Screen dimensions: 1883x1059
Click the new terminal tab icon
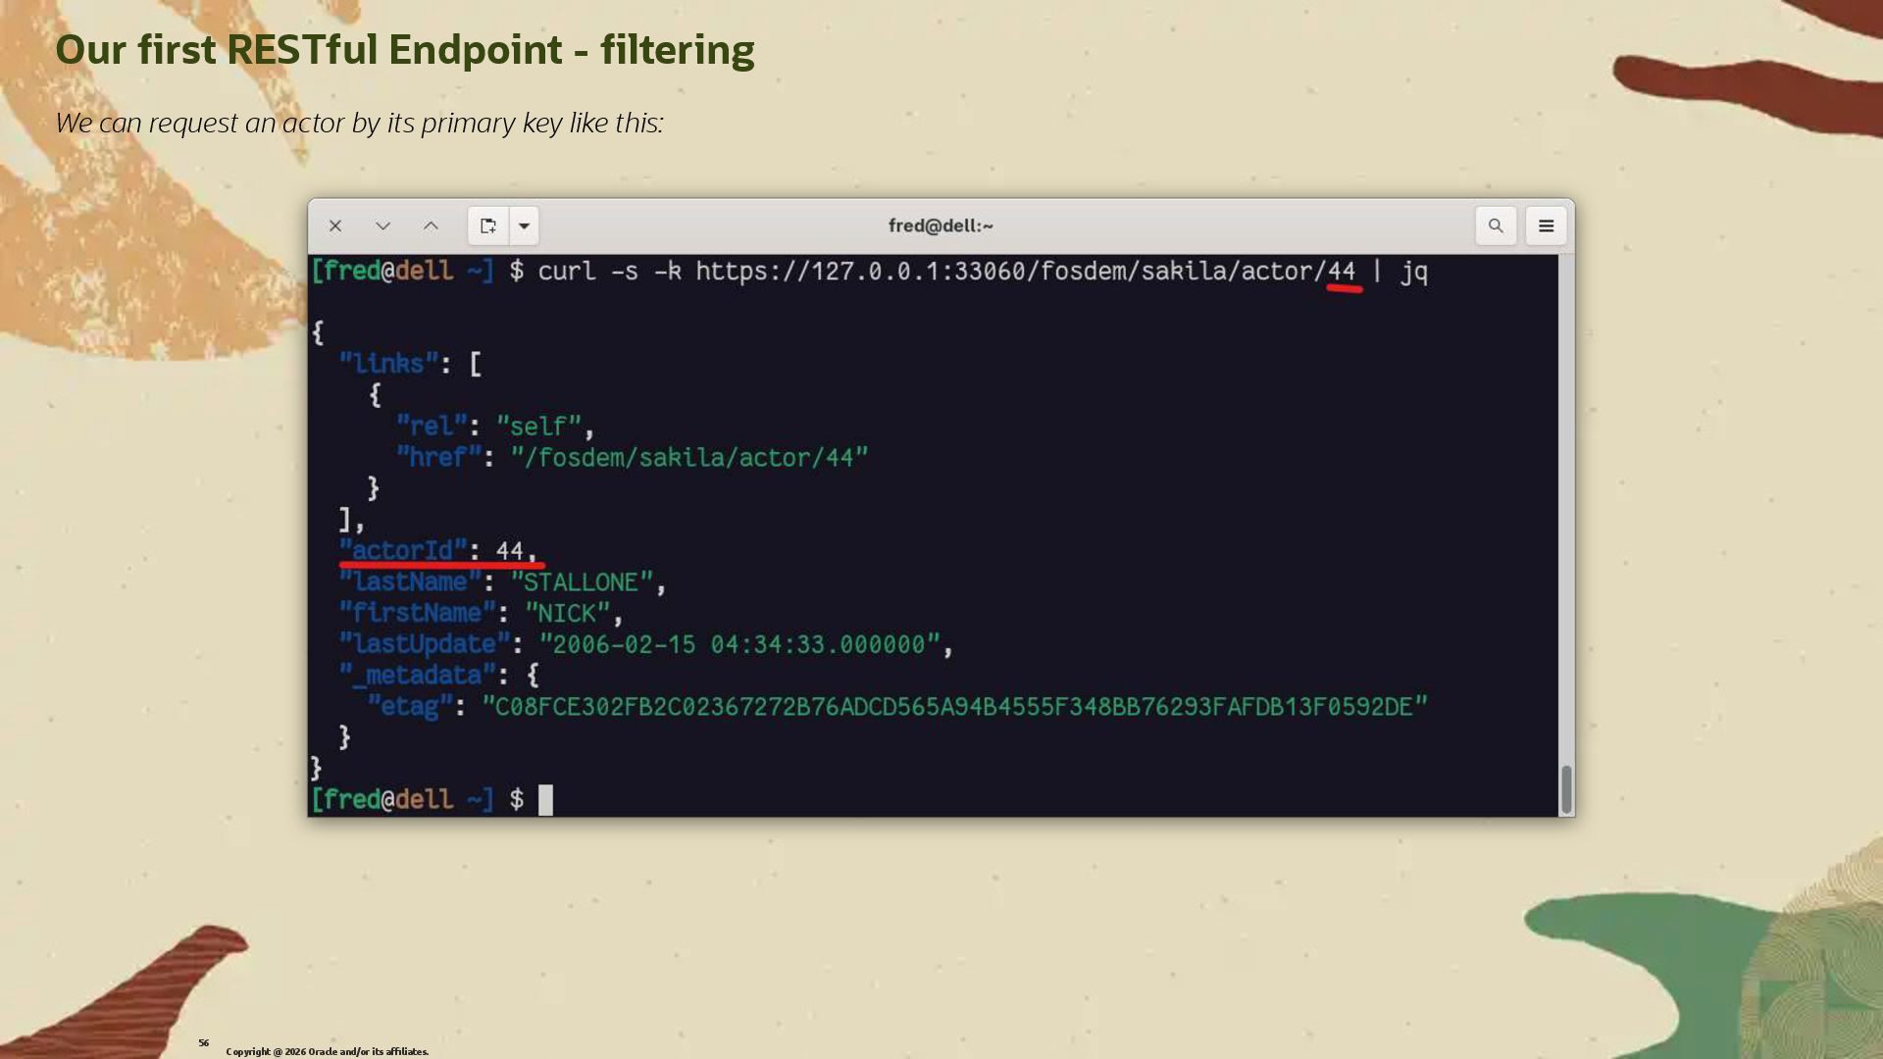click(487, 227)
